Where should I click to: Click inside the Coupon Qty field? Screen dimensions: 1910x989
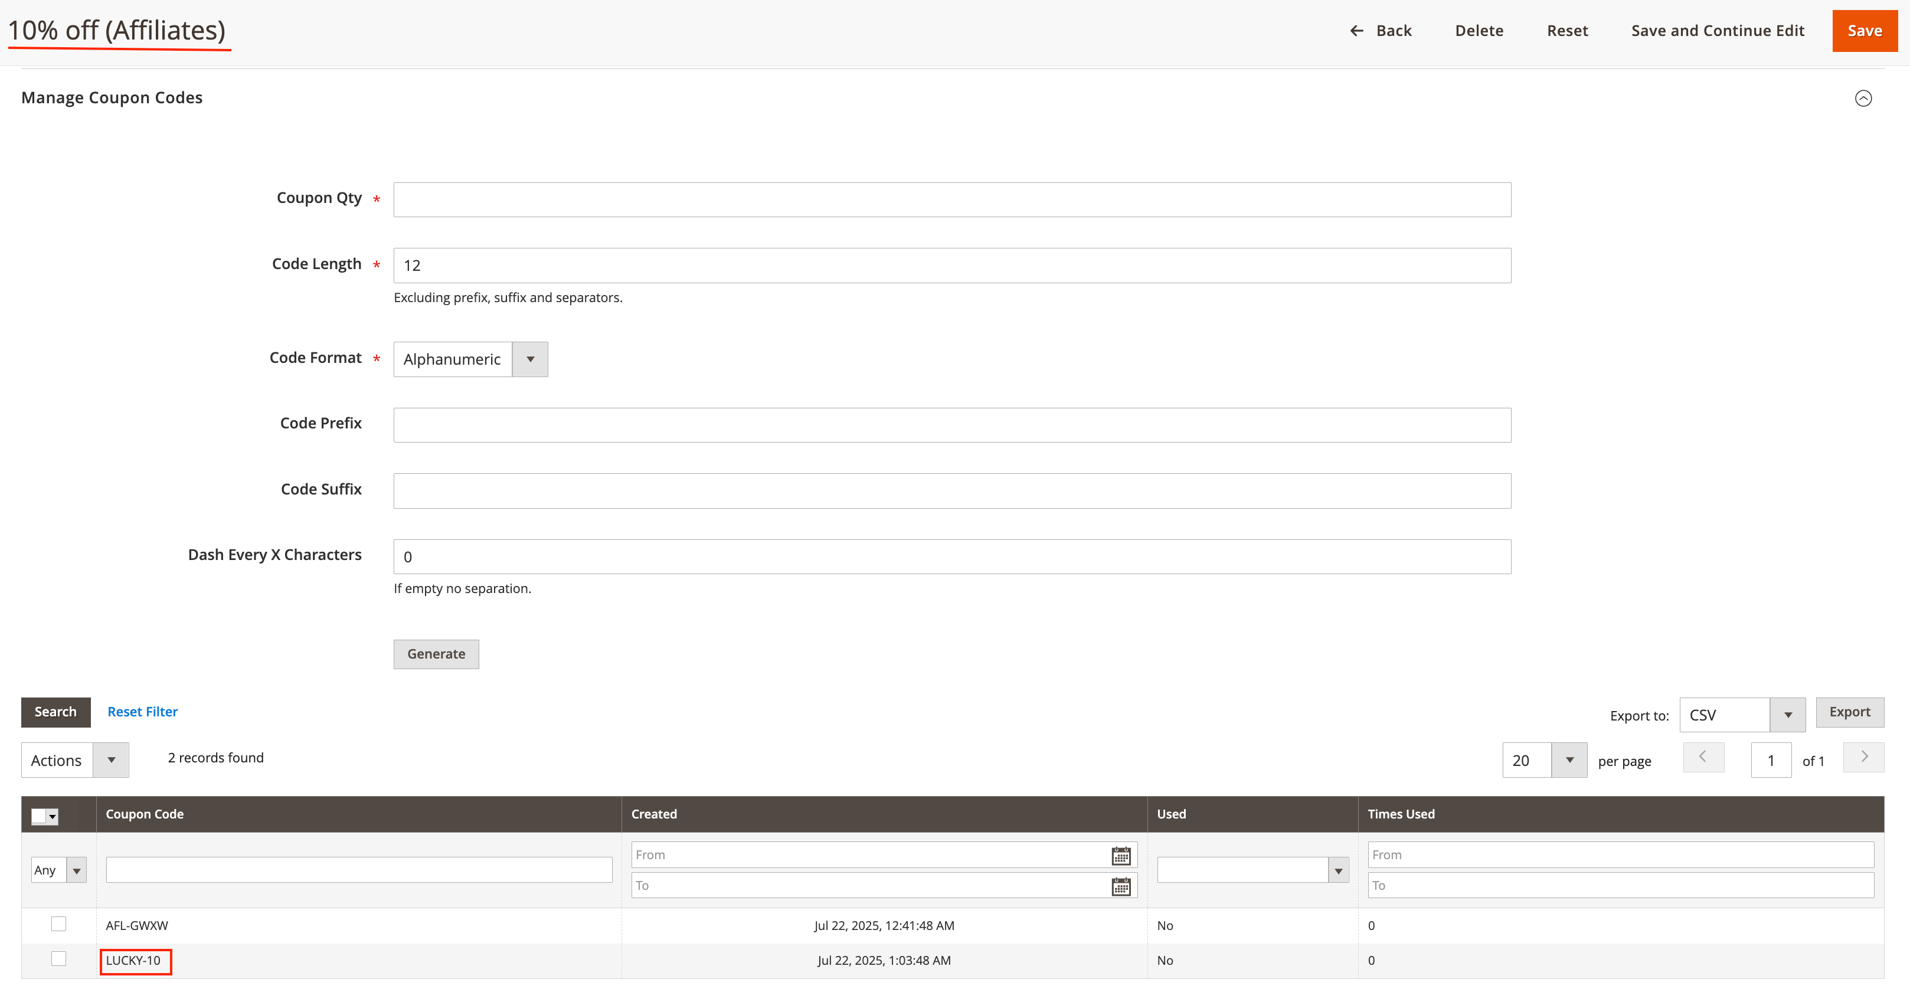click(951, 199)
